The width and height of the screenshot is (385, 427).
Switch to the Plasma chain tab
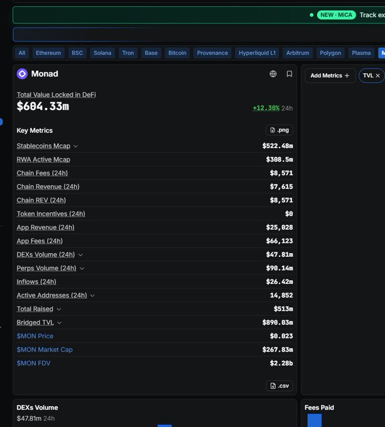pos(361,53)
